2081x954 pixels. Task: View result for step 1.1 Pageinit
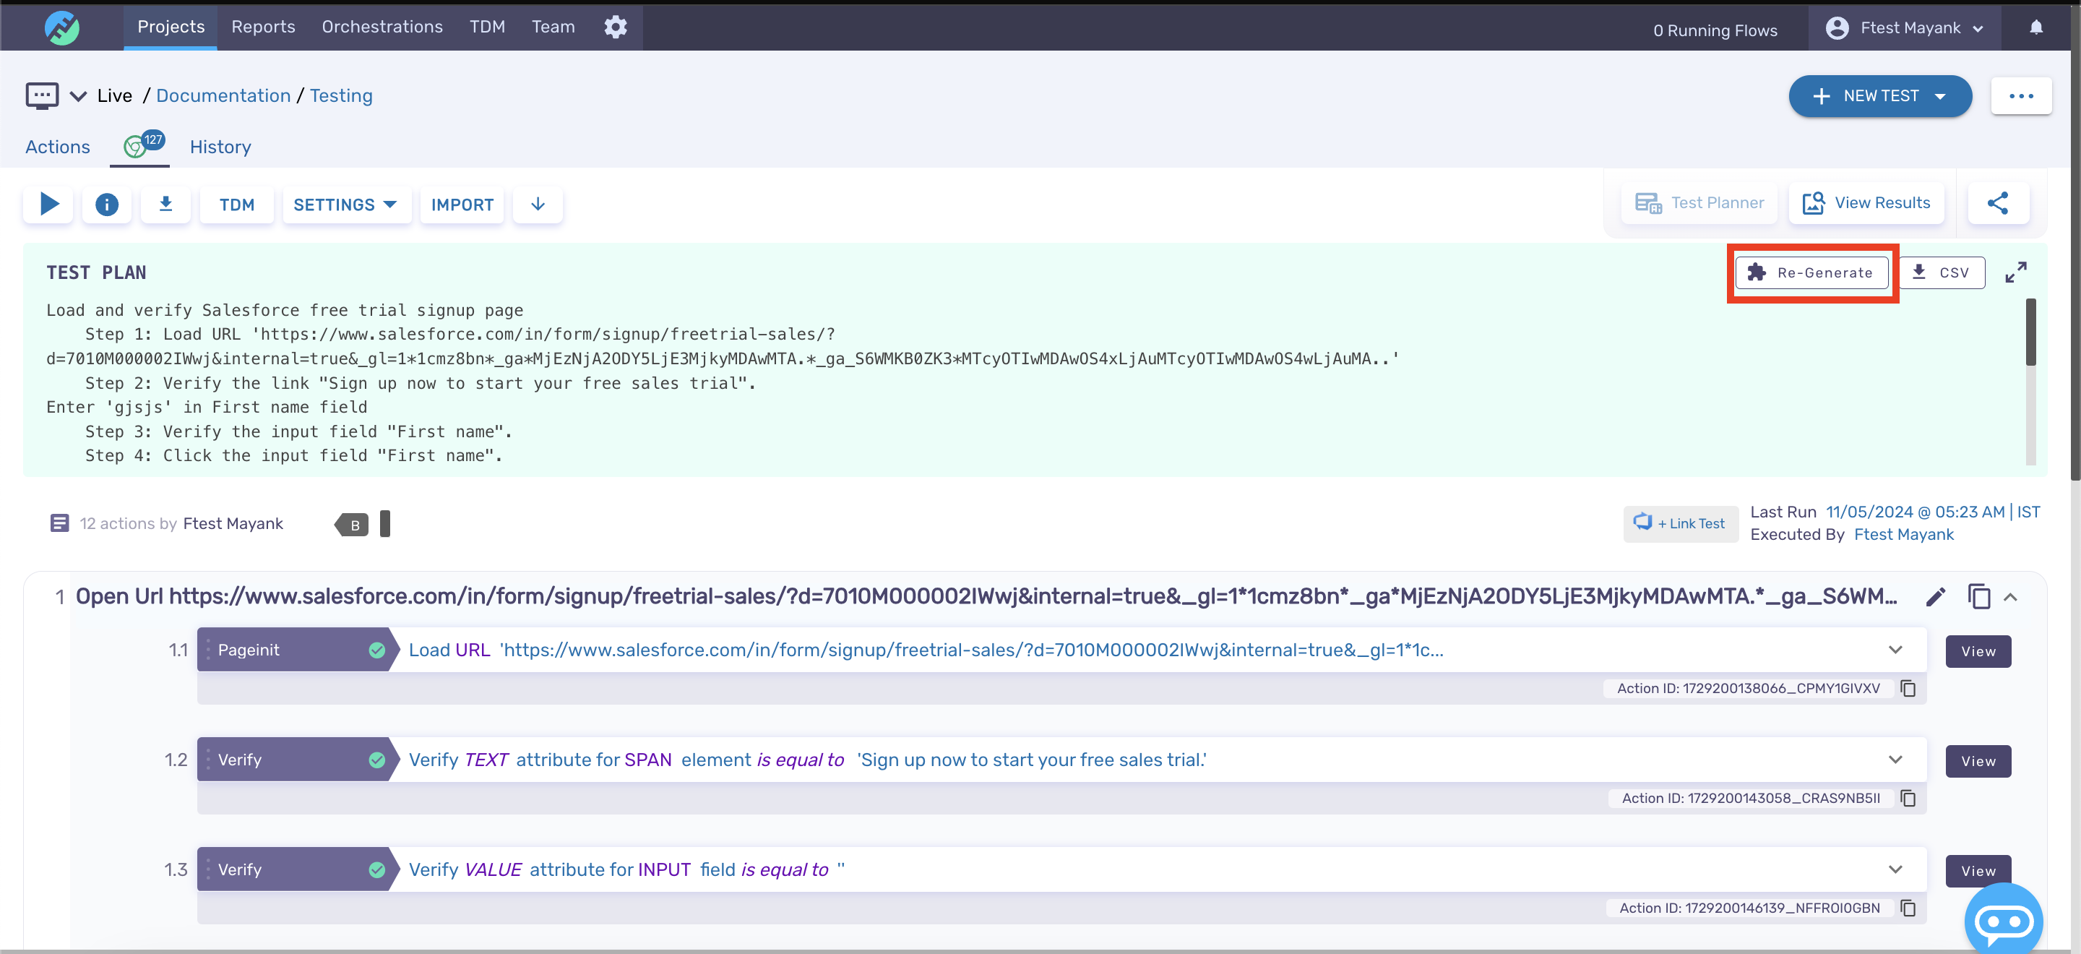coord(1978,651)
